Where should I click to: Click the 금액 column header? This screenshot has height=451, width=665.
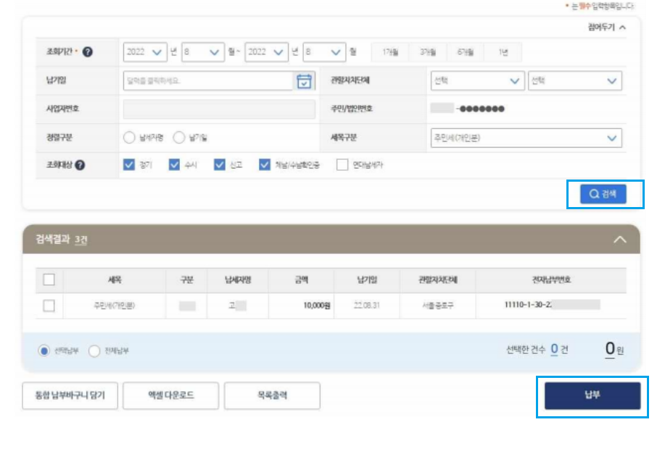click(x=302, y=280)
